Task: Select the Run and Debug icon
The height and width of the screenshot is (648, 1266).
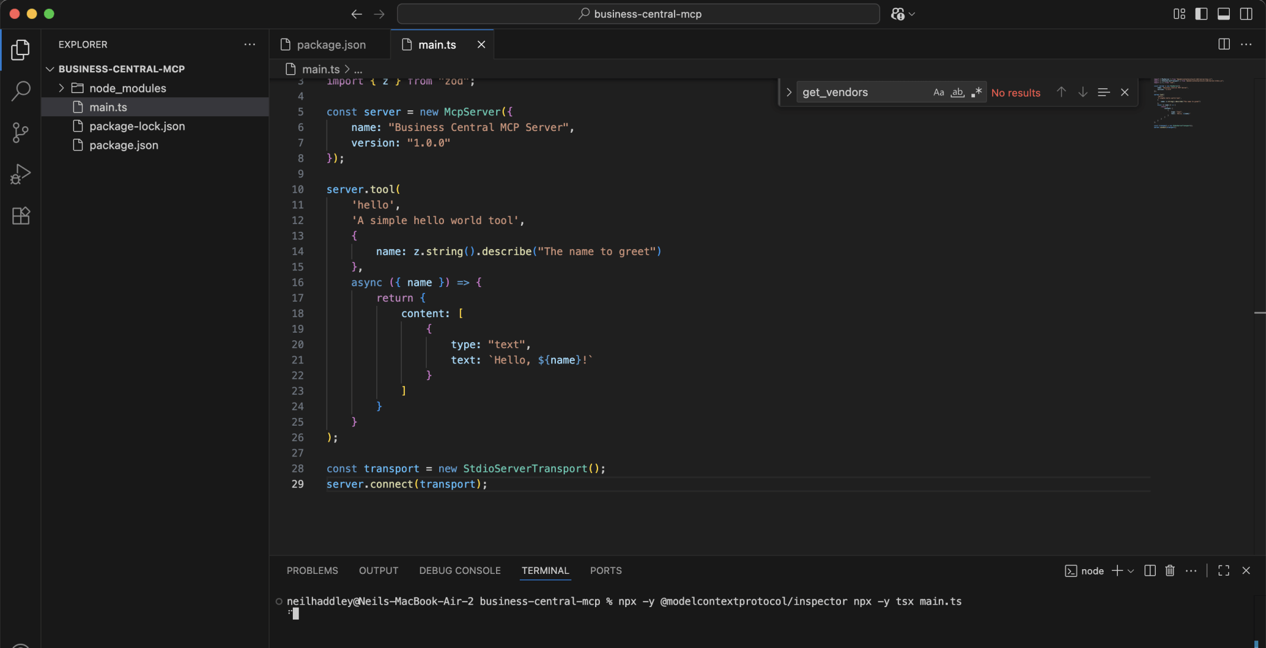Action: [21, 174]
